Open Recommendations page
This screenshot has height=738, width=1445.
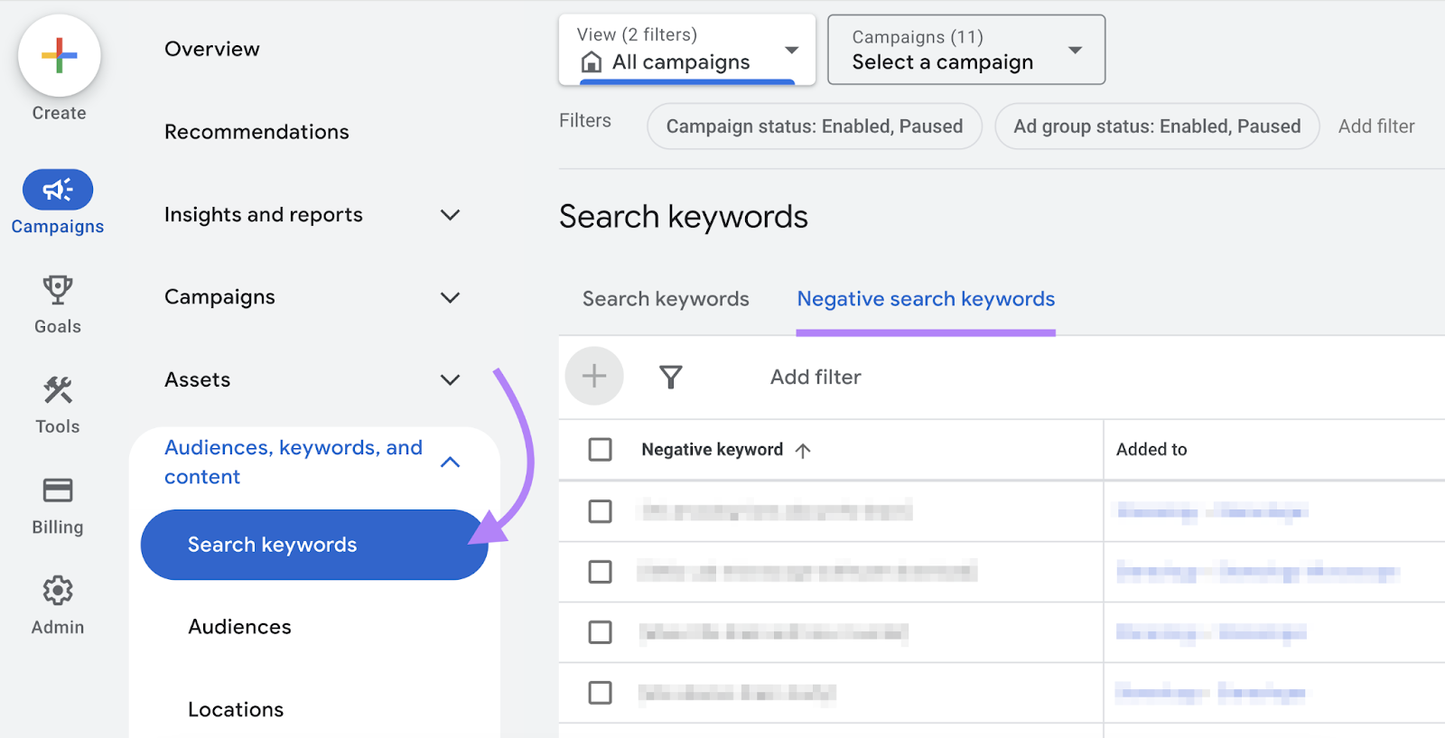pos(256,132)
